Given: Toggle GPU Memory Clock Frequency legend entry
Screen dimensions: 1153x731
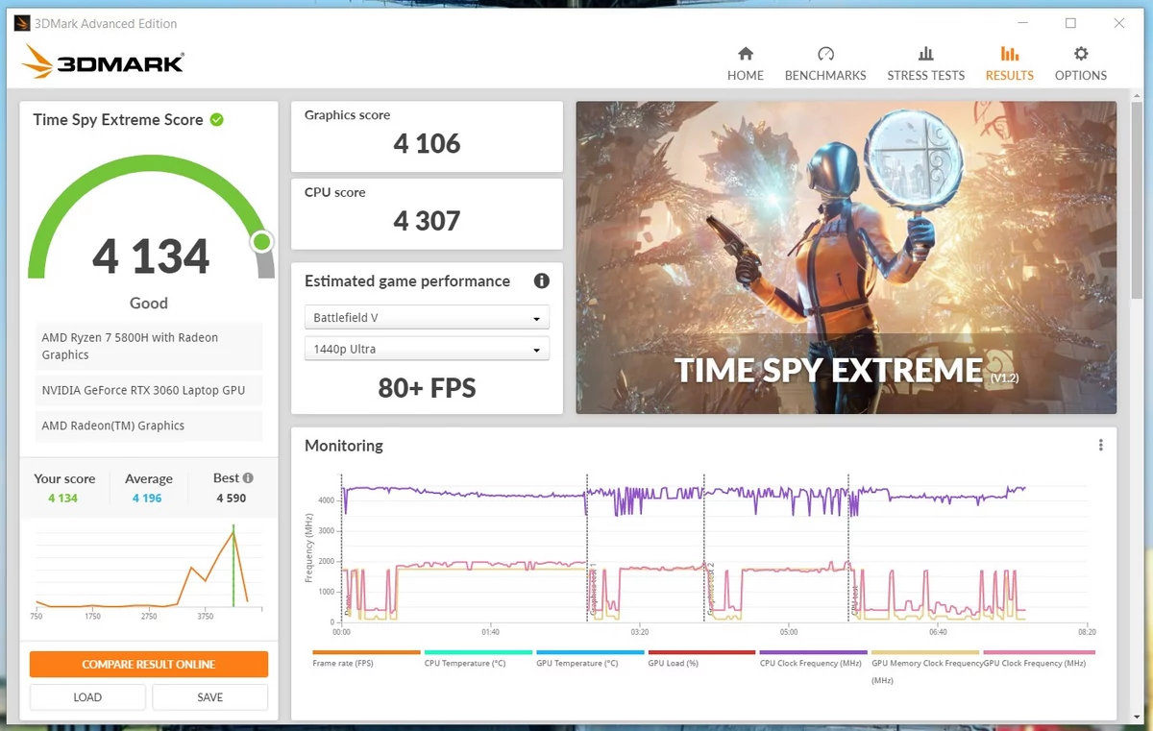Looking at the screenshot, I should tap(926, 670).
